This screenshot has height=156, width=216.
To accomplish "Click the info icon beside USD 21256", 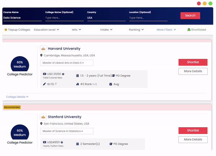I will [63, 74].
